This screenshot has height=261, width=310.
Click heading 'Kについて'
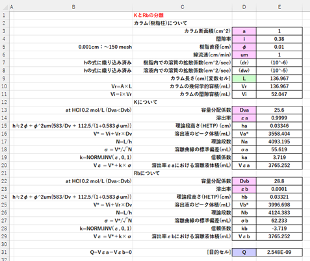coord(146,102)
